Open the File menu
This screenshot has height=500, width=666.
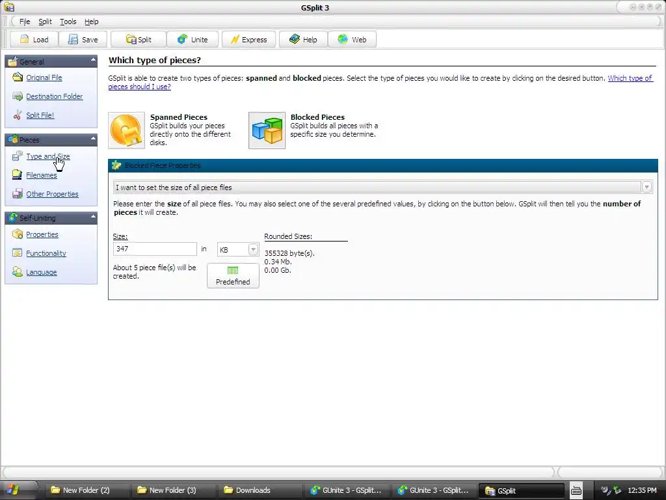(x=25, y=21)
